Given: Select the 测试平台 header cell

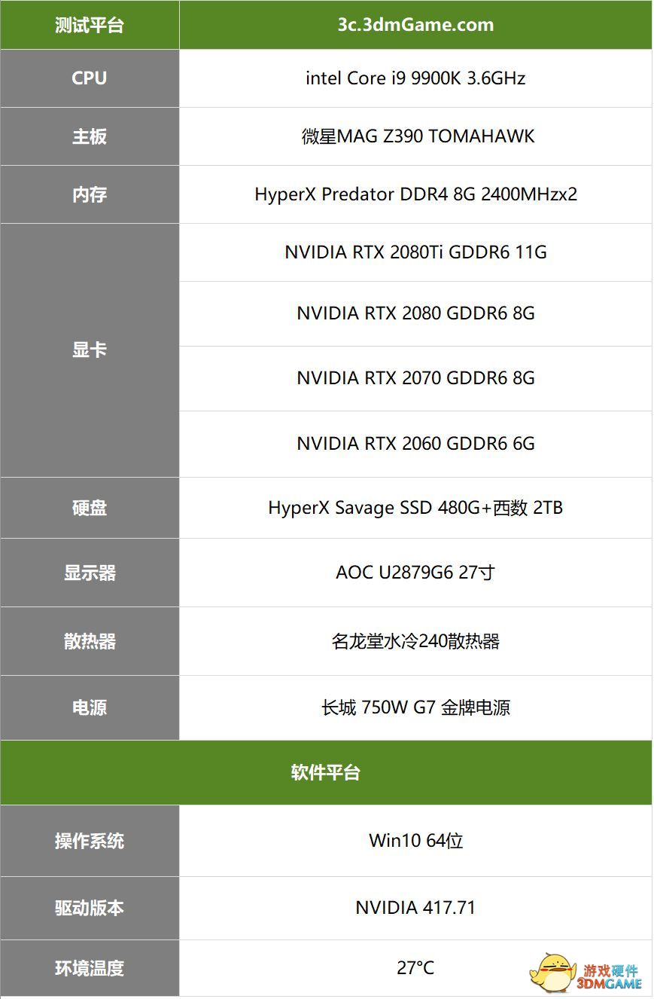Looking at the screenshot, I should (90, 25).
